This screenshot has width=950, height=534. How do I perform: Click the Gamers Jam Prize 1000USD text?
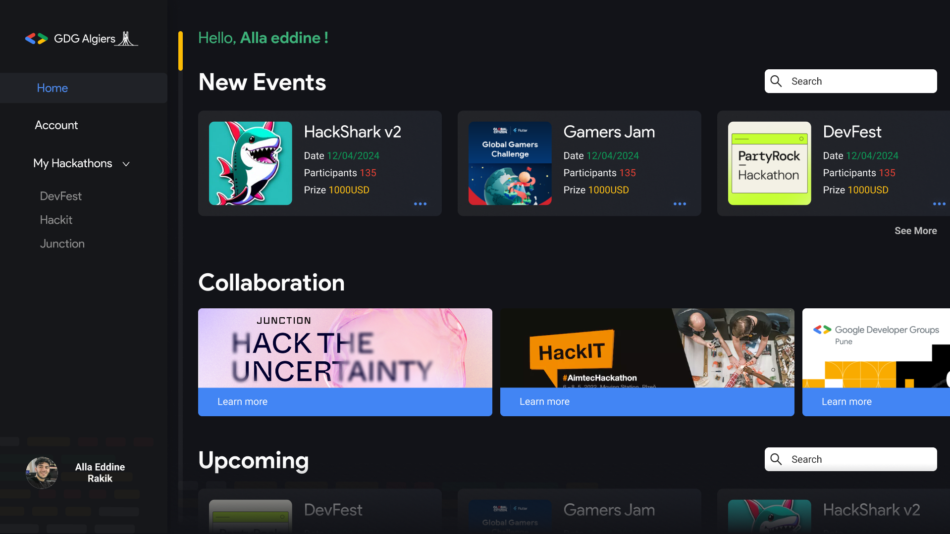(596, 190)
